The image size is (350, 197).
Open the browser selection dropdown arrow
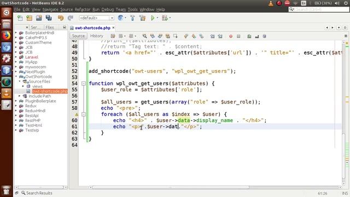(x=125, y=18)
